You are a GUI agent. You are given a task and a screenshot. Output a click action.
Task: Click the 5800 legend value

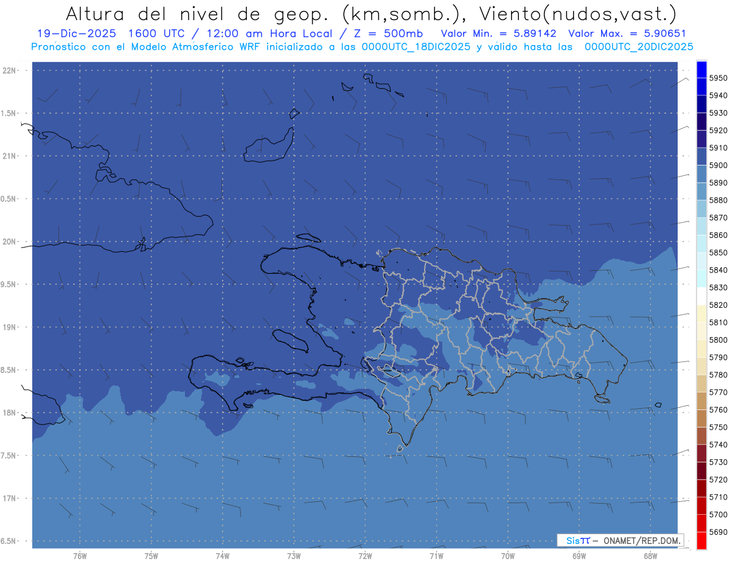click(718, 340)
